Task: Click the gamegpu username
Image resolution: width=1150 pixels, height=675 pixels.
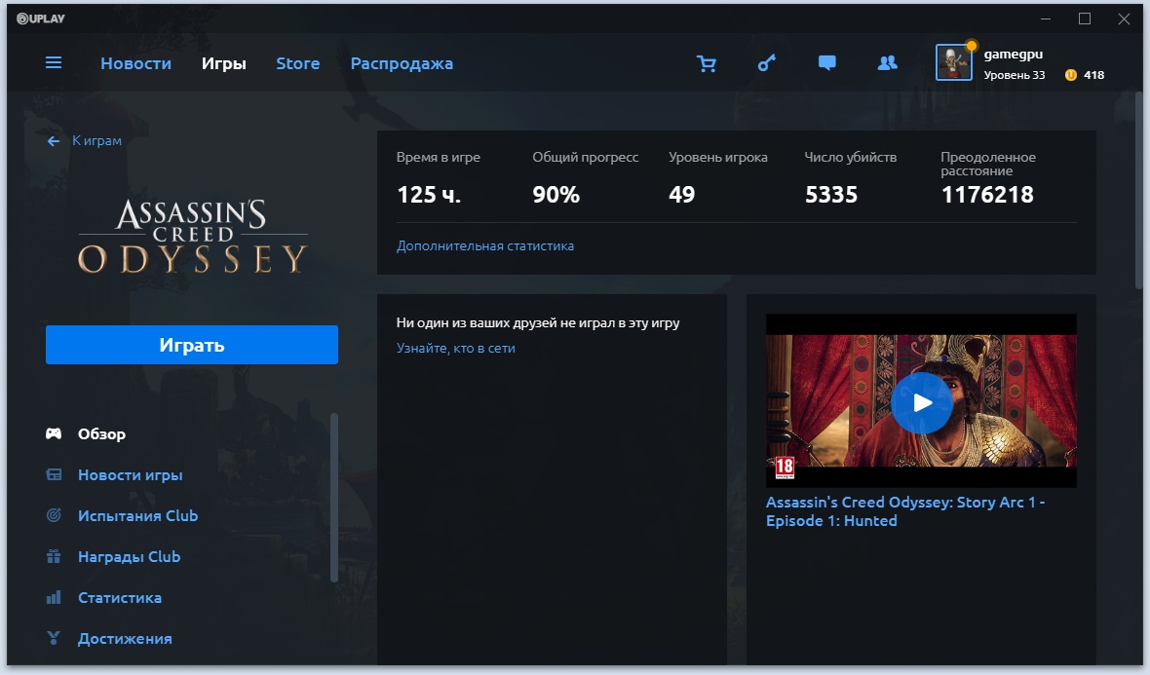Action: pos(1013,55)
